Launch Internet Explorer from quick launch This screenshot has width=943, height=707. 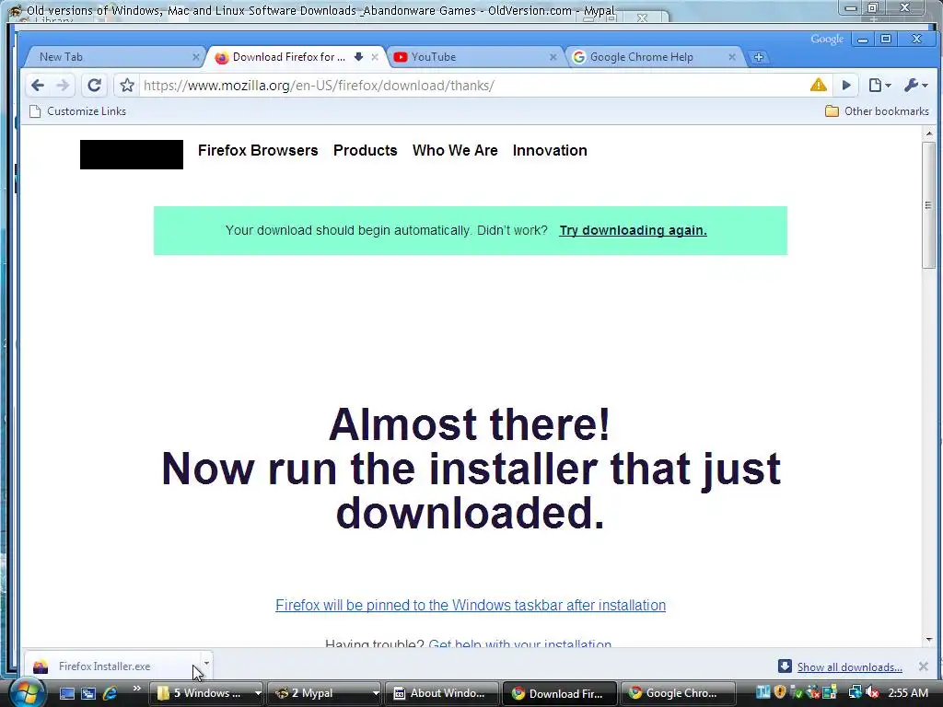tap(111, 693)
